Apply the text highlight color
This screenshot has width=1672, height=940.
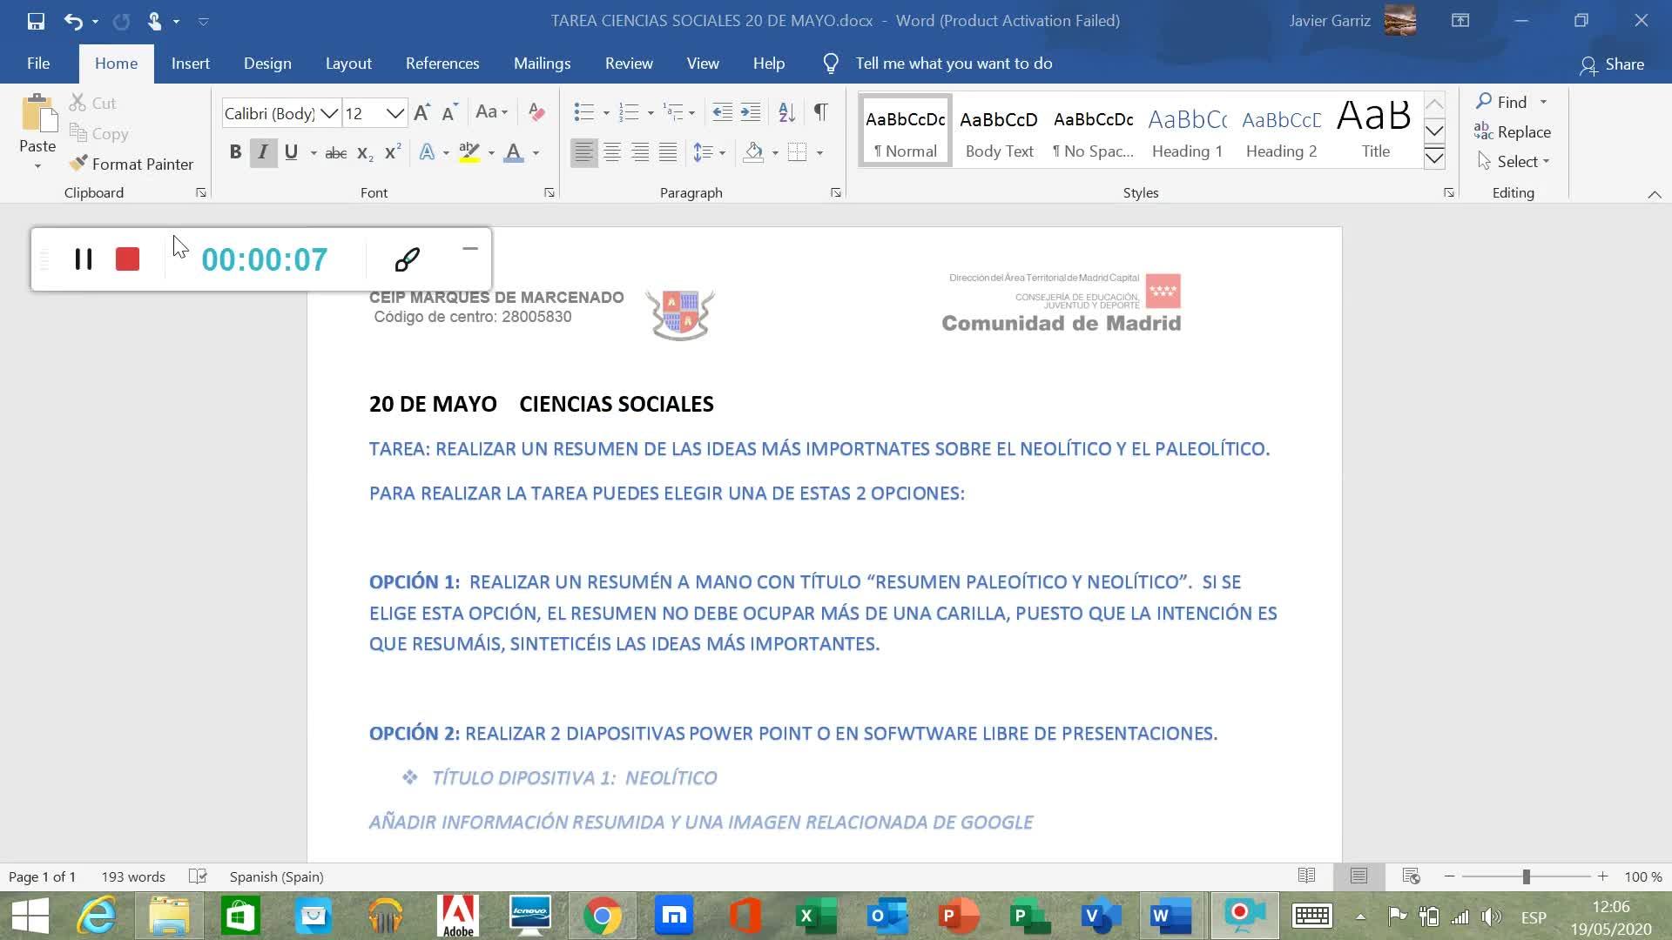pos(469,152)
